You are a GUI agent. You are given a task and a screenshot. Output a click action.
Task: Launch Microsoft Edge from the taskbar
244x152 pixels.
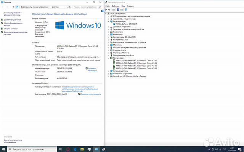(x=75, y=149)
